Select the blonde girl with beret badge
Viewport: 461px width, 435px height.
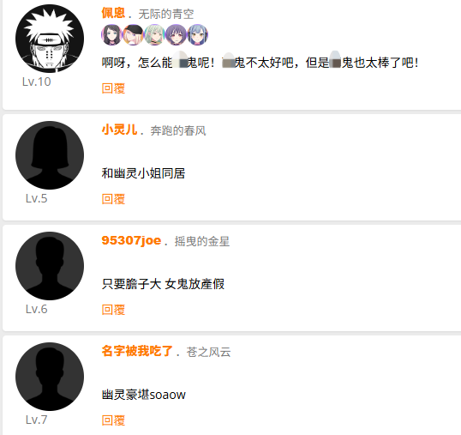click(133, 34)
